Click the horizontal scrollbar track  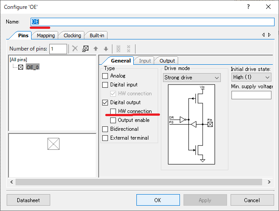[139, 182]
